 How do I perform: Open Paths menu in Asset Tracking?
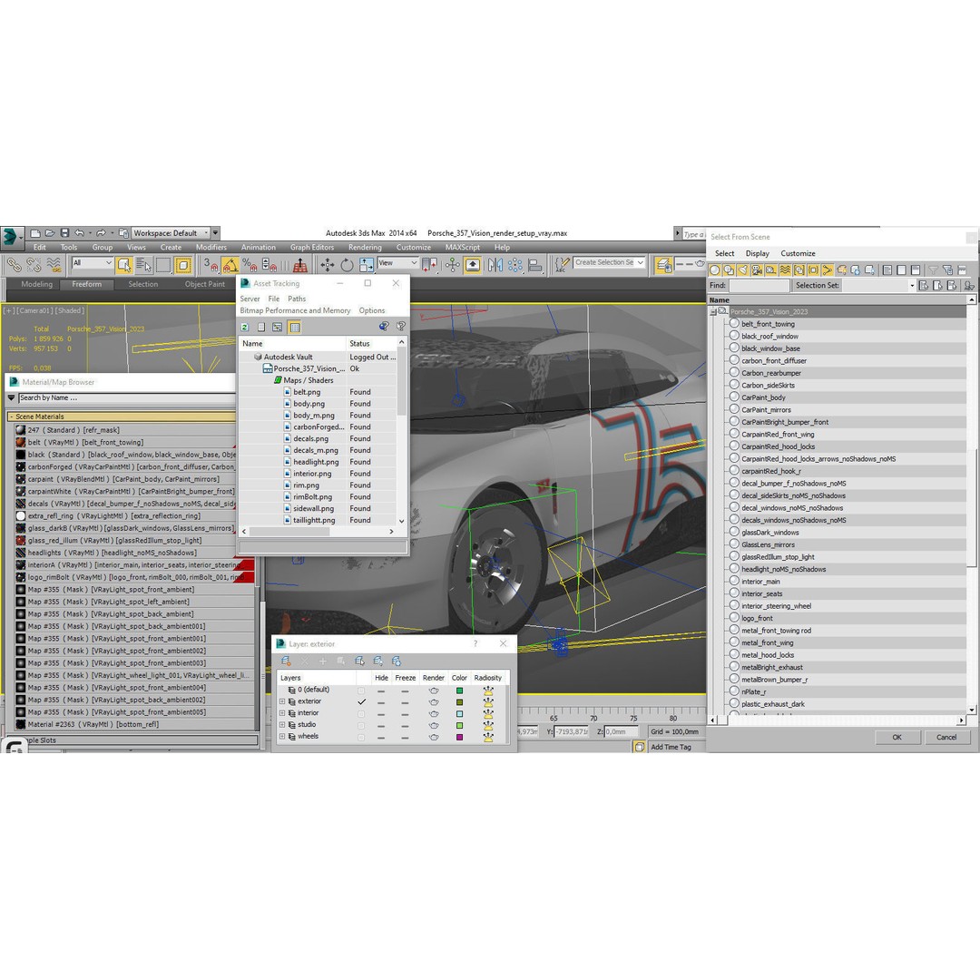pos(297,299)
